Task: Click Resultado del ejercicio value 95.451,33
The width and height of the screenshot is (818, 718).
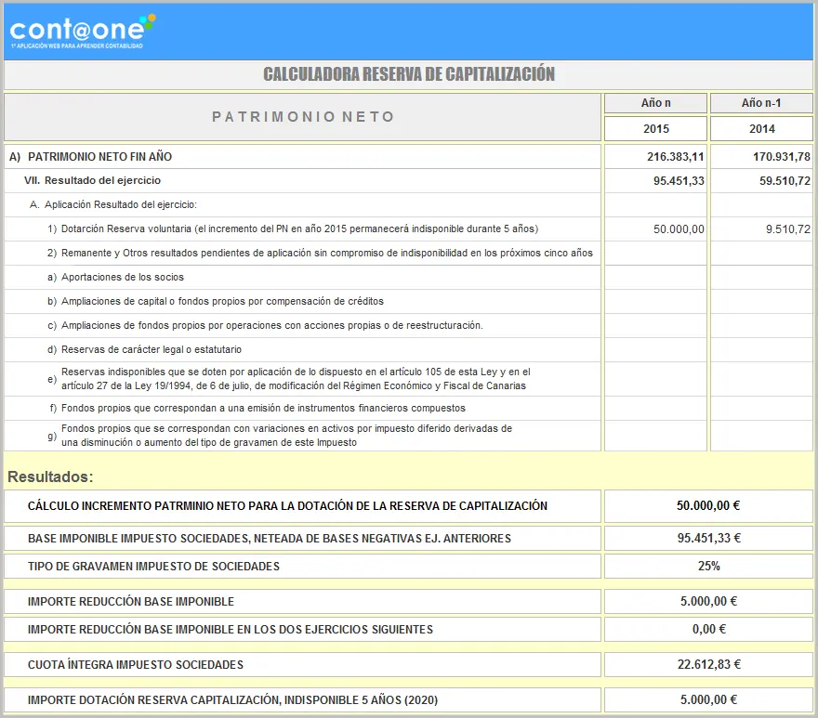Action: click(655, 181)
